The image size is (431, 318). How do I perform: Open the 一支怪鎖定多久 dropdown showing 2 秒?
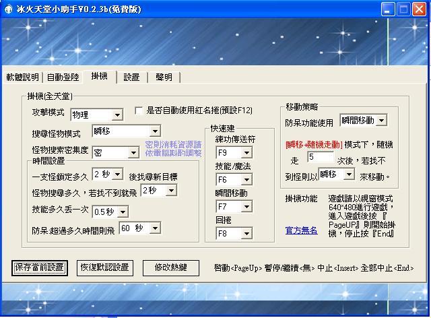(108, 174)
